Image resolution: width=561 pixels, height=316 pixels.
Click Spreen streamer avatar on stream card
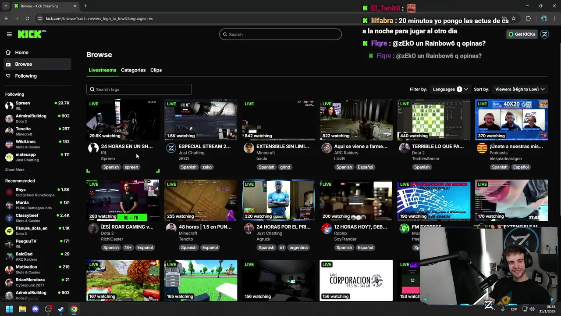93,148
